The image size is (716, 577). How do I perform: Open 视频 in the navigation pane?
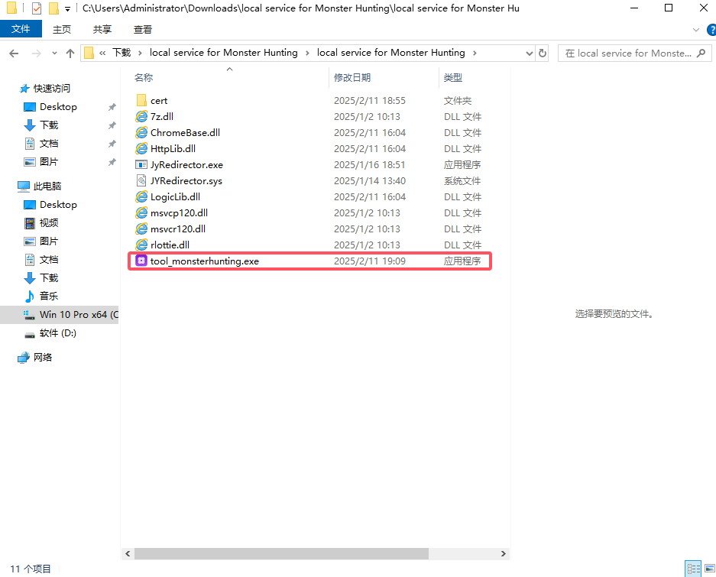click(x=48, y=223)
